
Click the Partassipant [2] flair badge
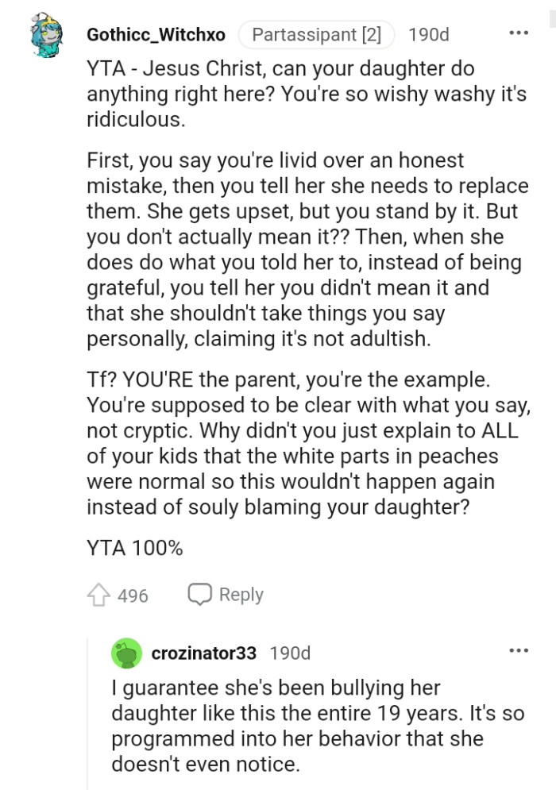(x=317, y=35)
